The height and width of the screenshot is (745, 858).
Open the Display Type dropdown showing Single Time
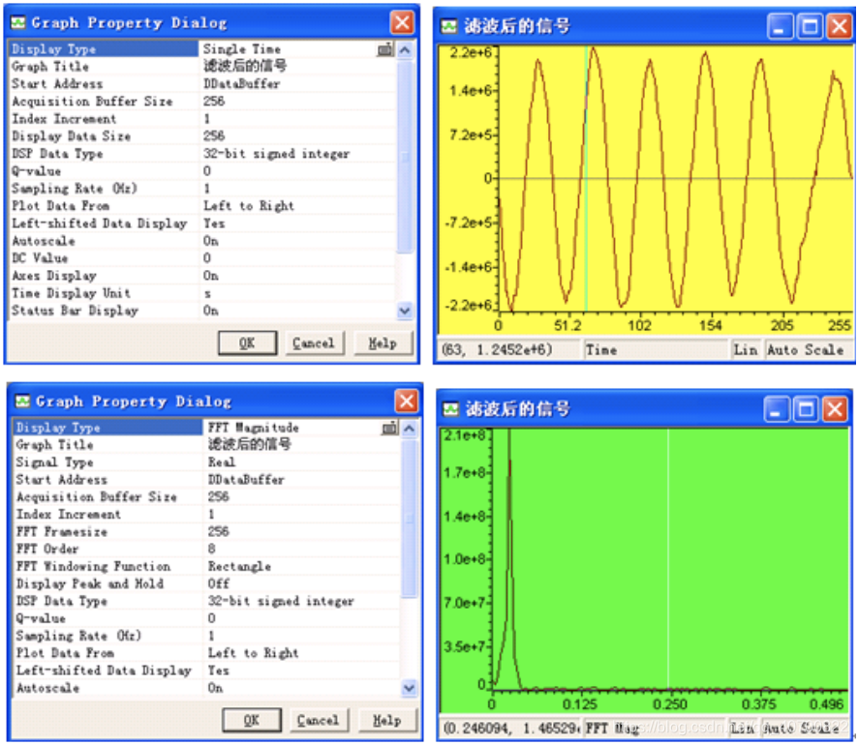[385, 49]
